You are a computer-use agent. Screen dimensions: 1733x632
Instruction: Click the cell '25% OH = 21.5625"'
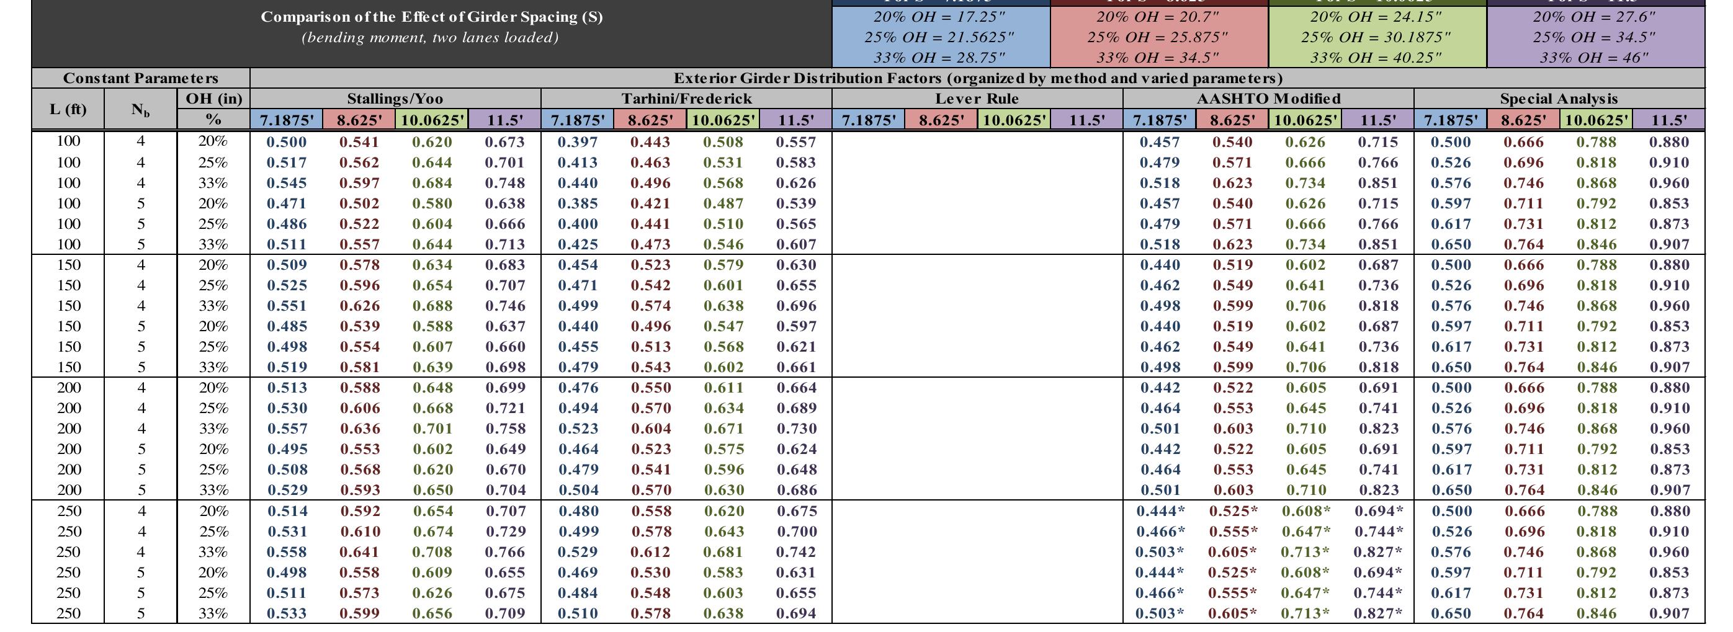[940, 37]
